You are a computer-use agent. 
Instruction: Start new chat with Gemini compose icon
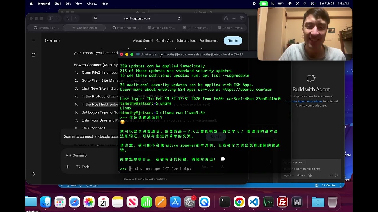pyautogui.click(x=33, y=54)
